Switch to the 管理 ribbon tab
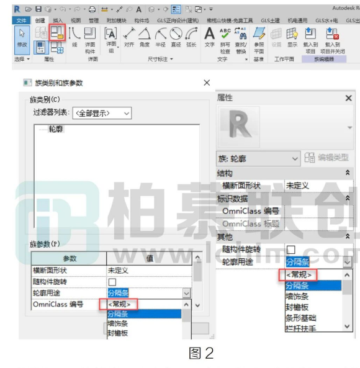 (x=93, y=20)
